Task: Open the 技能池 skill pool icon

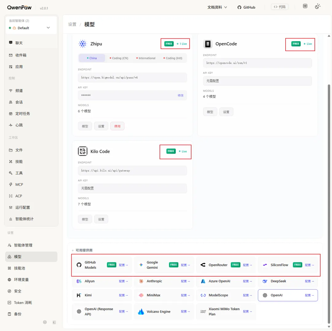Action: [x=9, y=268]
